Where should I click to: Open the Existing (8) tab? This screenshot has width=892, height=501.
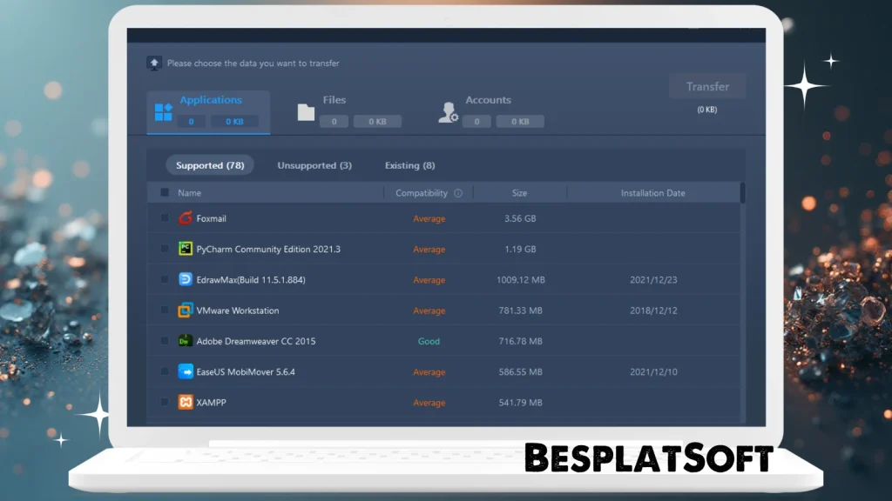coord(409,165)
